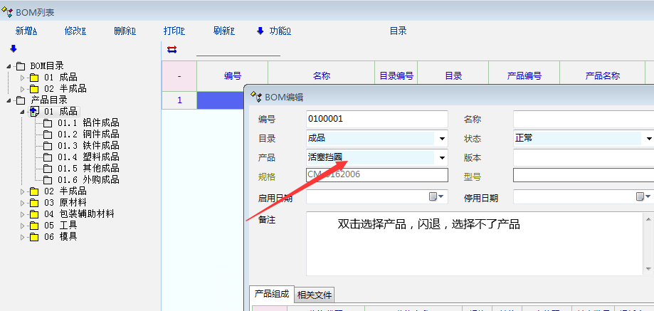This screenshot has height=311, width=654.
Task: Collapse the 产品目录 root node
Action: click(x=9, y=100)
